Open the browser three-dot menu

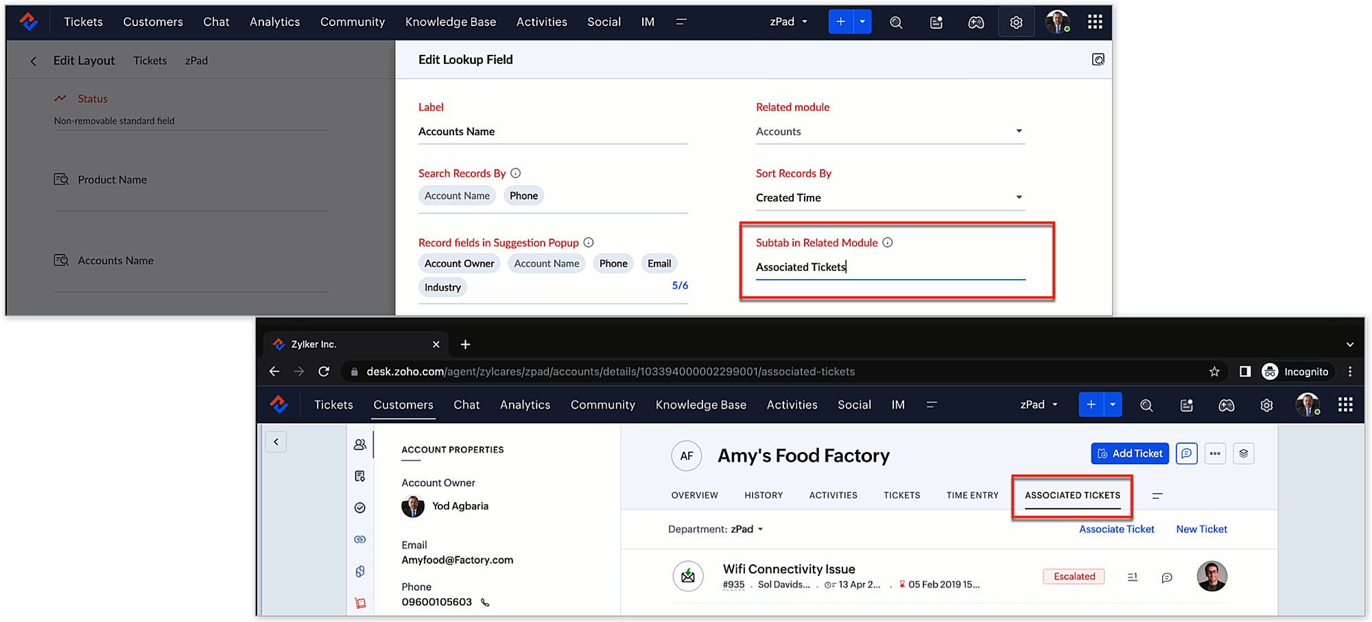[x=1350, y=372]
